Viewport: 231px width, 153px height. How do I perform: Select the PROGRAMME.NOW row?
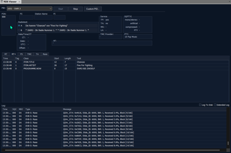[x=115, y=68]
